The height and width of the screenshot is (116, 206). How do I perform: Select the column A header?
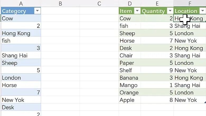[x=21, y=3]
